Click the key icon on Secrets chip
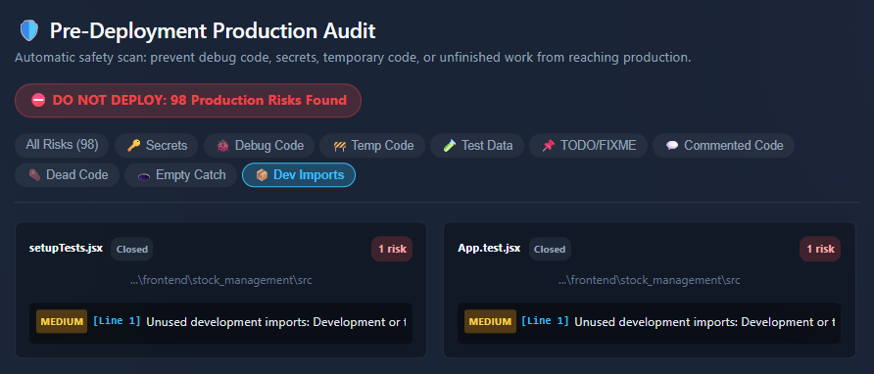Image resolution: width=874 pixels, height=374 pixels. (x=134, y=146)
